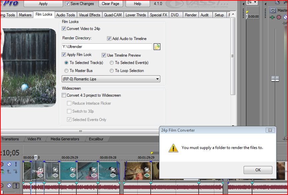Screen dimensions: 288x195
Task: Open the Lower Thirds tab
Action: point(136,15)
